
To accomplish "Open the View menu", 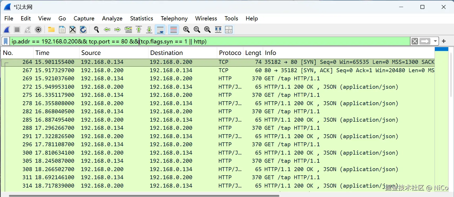I will coord(45,18).
